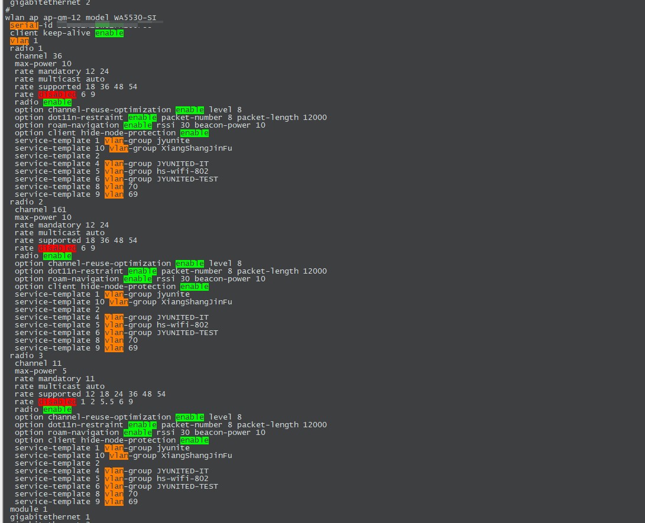Select the 'channel 36' text line
Screen dimensions: 645x523
point(38,56)
